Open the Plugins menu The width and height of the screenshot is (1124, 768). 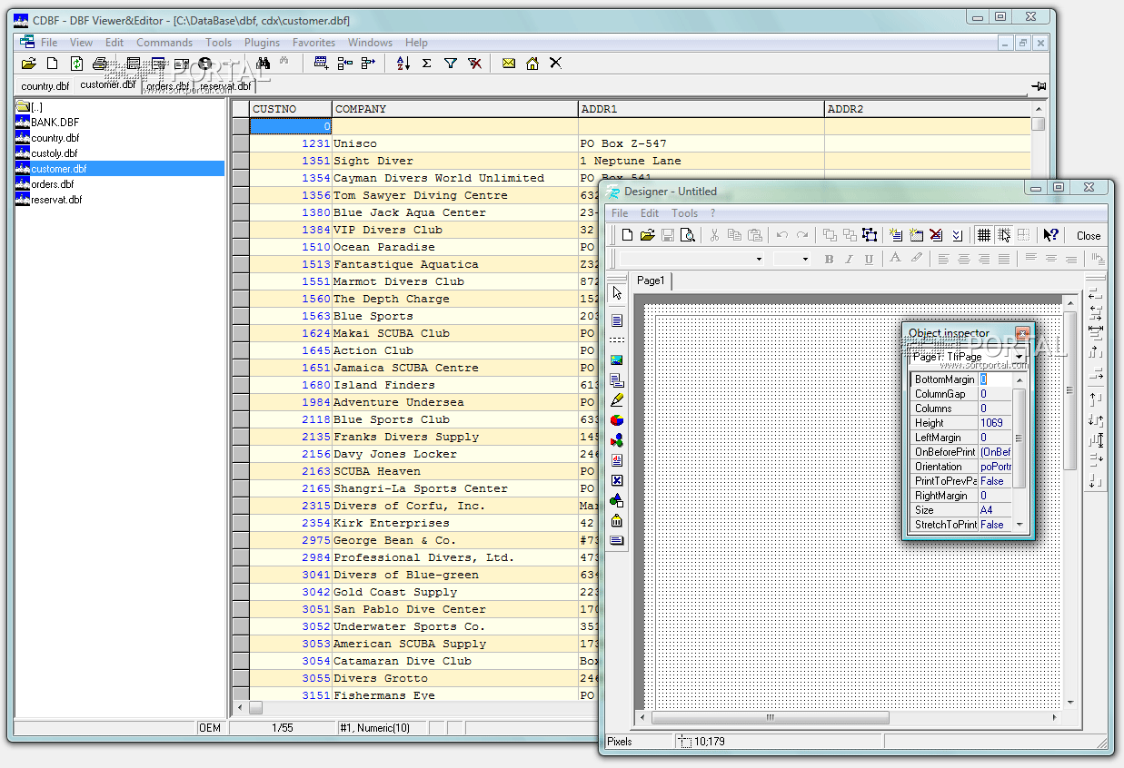(x=263, y=43)
